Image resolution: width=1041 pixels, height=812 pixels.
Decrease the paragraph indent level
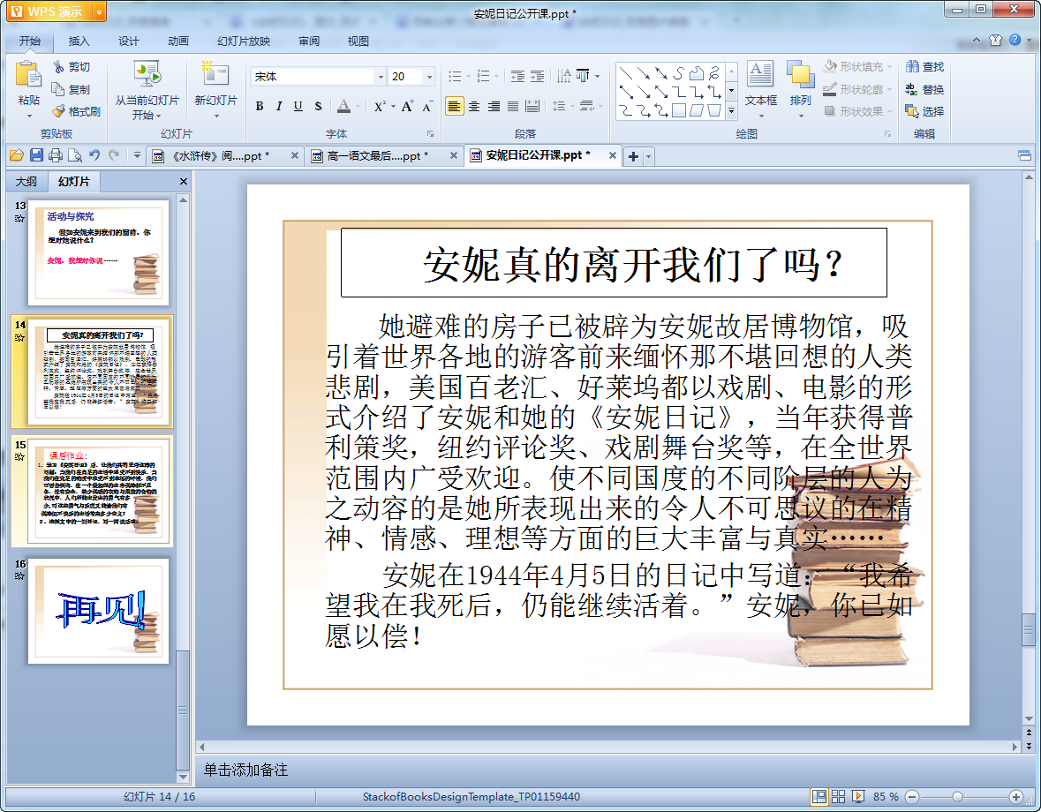[x=517, y=76]
